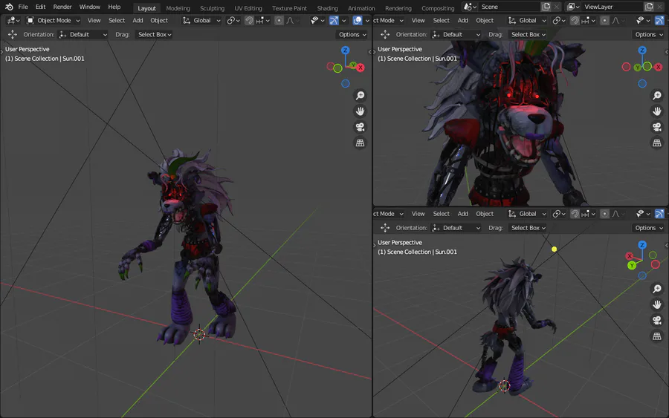The height and width of the screenshot is (418, 669).
Task: Open Drag Select Box dropdown in left viewport
Action: tap(154, 34)
